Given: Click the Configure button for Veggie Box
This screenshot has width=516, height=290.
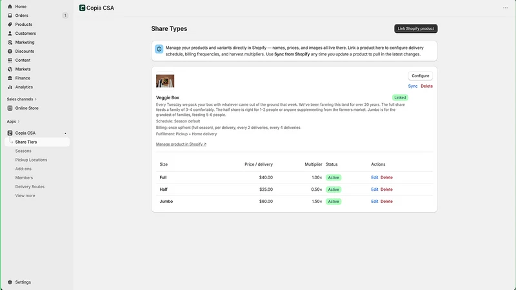Looking at the screenshot, I should pyautogui.click(x=421, y=76).
